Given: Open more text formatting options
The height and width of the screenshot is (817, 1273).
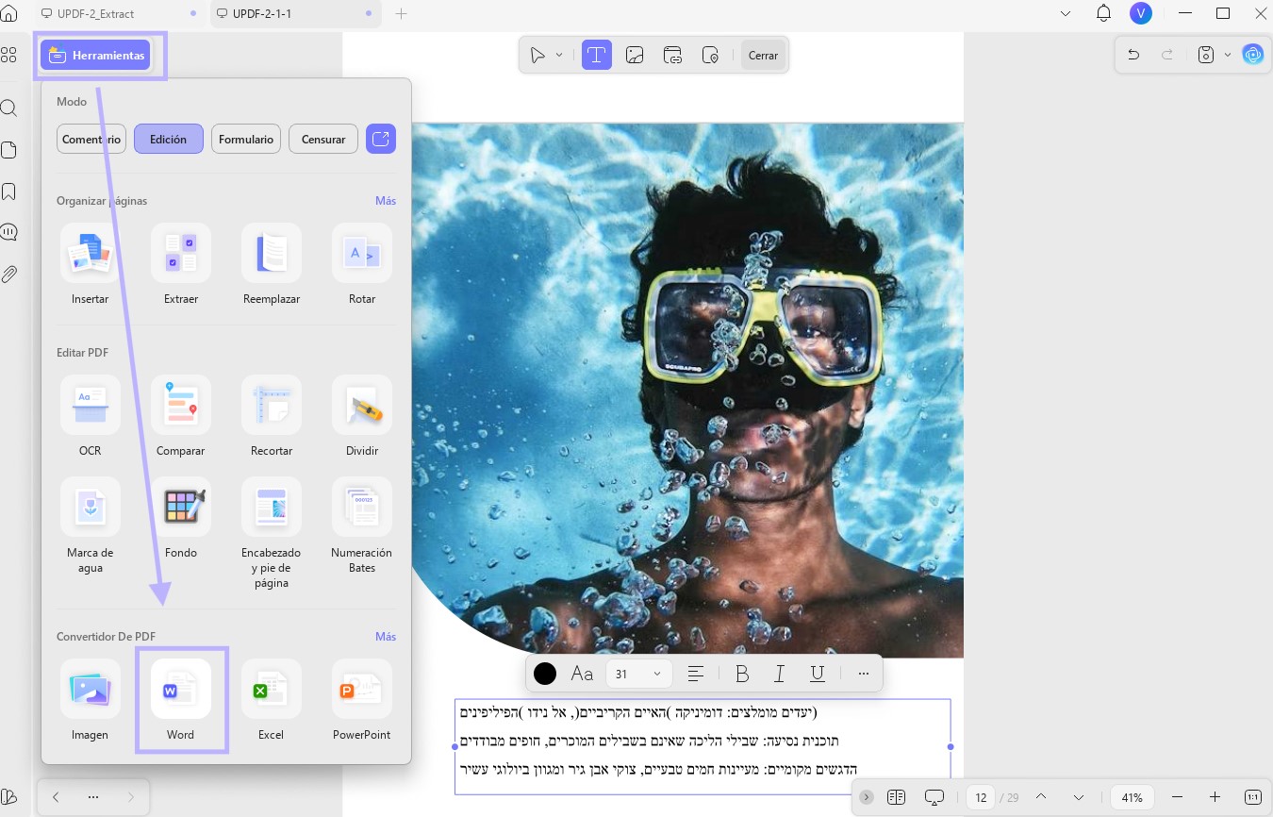Looking at the screenshot, I should (x=864, y=674).
